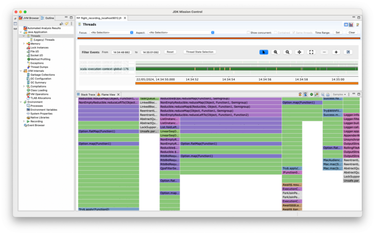Click the to time input field
The image size is (375, 234).
click(x=150, y=52)
